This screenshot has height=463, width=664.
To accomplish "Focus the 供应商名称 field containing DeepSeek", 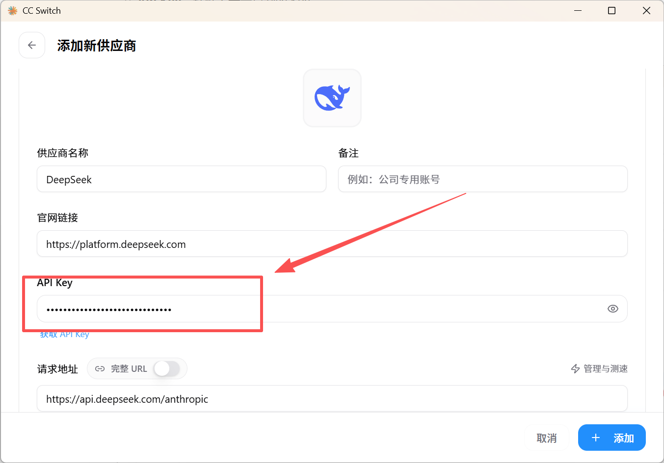I will click(182, 179).
